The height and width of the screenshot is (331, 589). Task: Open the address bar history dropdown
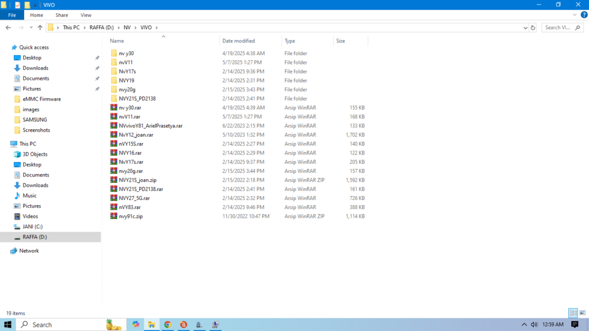(526, 28)
